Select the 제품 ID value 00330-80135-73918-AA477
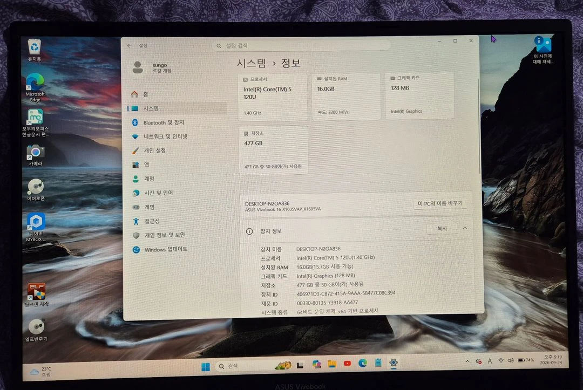The height and width of the screenshot is (390, 583). click(x=327, y=303)
